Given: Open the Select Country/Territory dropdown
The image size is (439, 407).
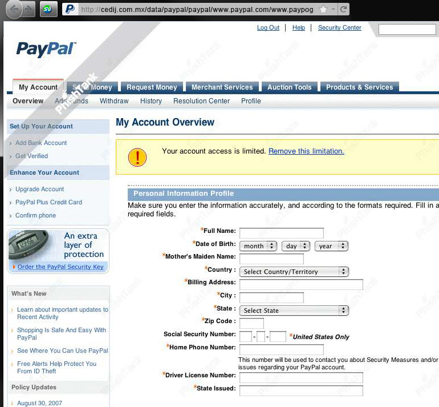Looking at the screenshot, I should click(x=294, y=272).
